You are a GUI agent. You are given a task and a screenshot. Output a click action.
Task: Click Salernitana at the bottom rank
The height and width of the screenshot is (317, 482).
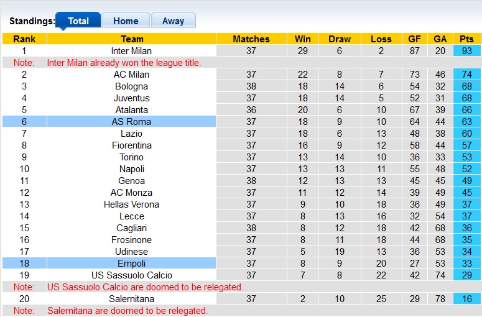(131, 299)
